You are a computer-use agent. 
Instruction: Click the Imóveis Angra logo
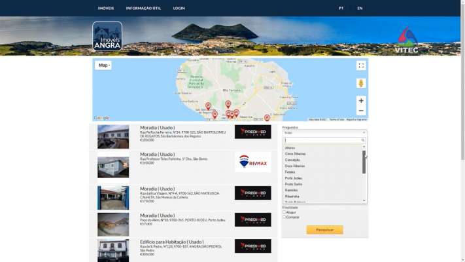[107, 37]
